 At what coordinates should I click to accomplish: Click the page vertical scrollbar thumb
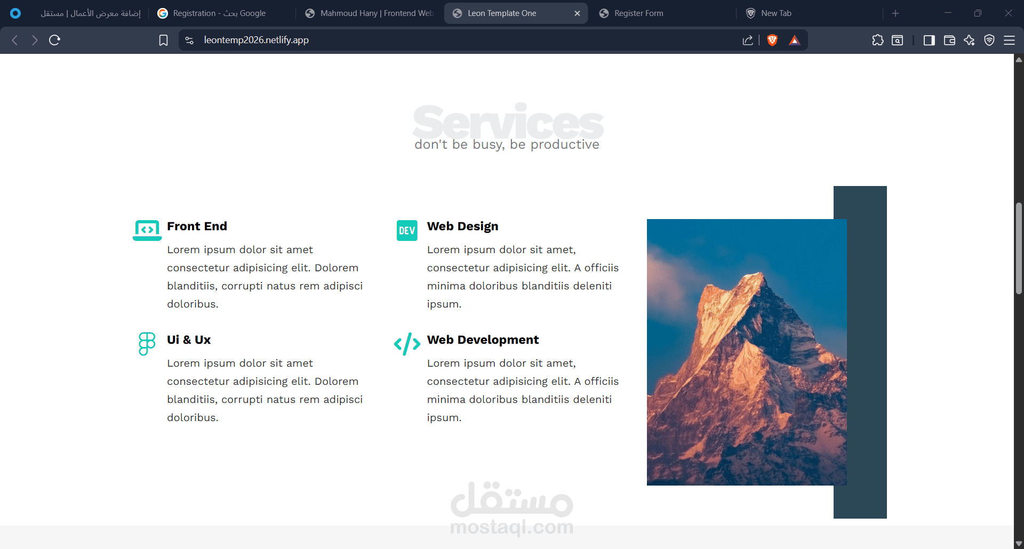[x=1019, y=248]
